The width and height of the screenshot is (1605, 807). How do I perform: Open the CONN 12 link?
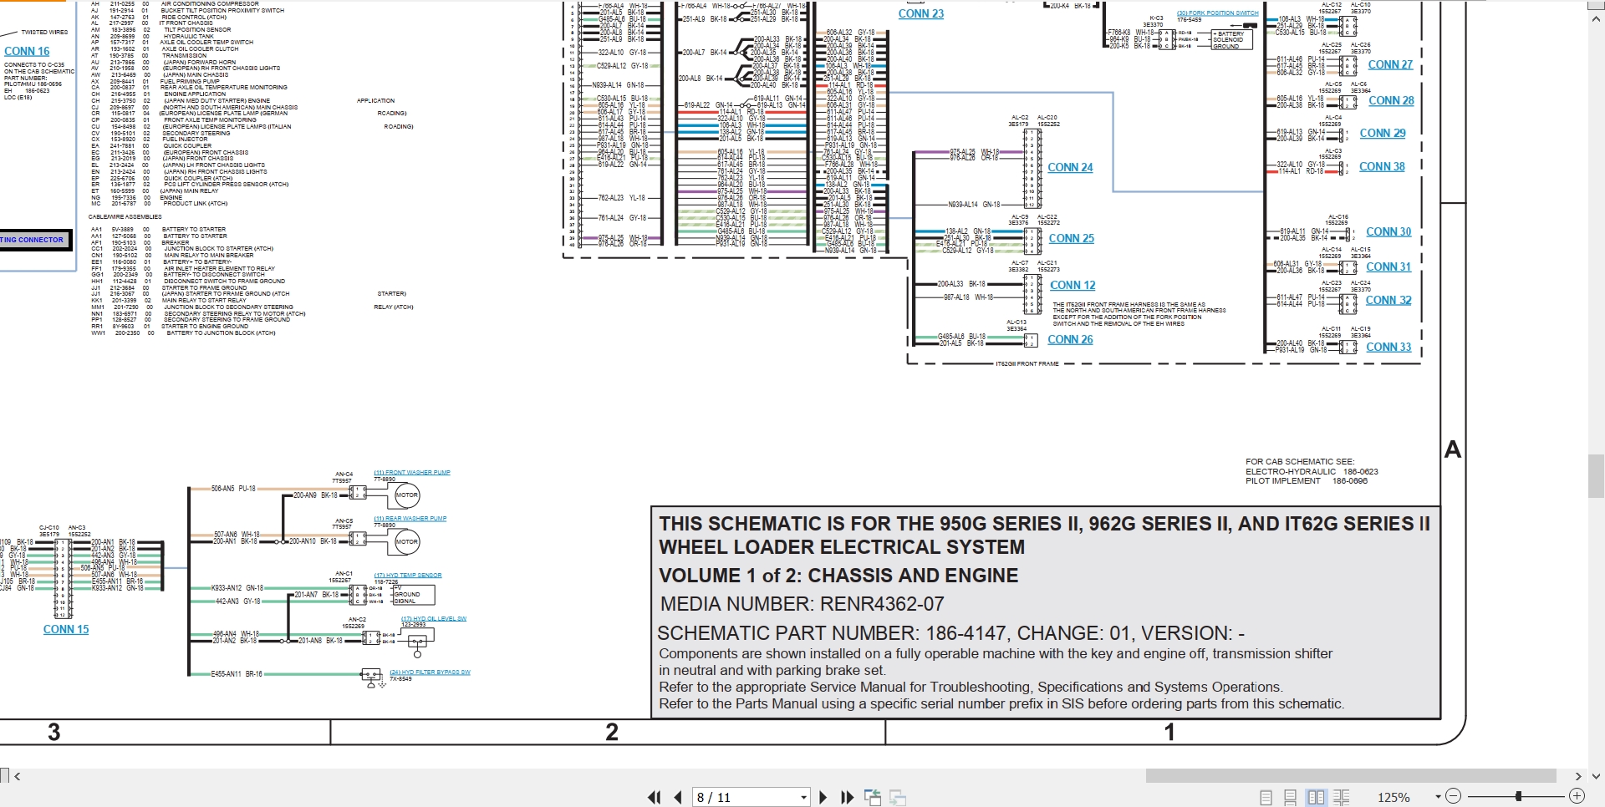pos(1073,285)
